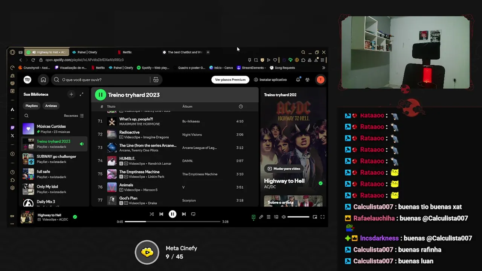Enter full screen from player bar
482x271 pixels.
pyautogui.click(x=322, y=217)
